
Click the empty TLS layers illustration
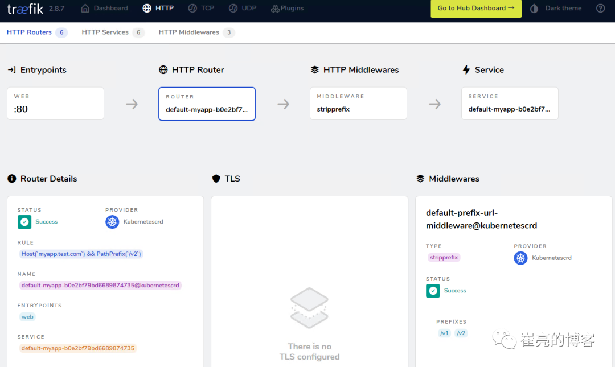click(x=309, y=308)
